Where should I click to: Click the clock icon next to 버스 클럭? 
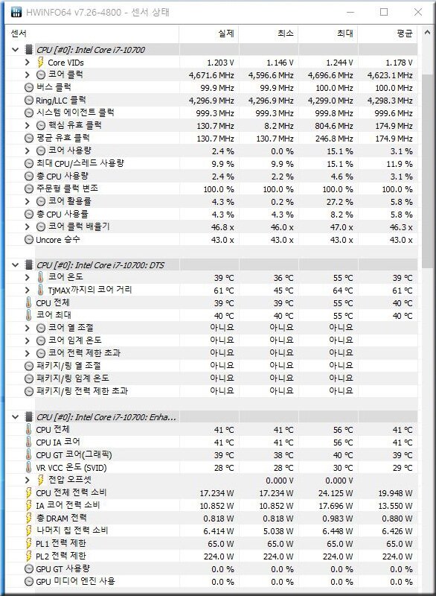[29, 88]
